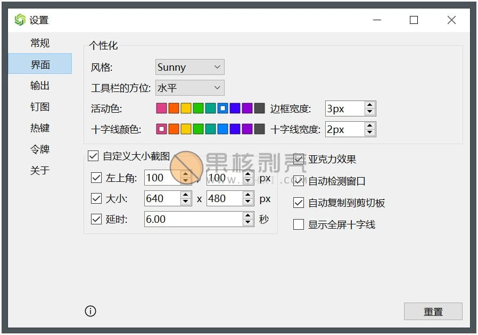Open the 风格 Sunny dropdown

[190, 67]
